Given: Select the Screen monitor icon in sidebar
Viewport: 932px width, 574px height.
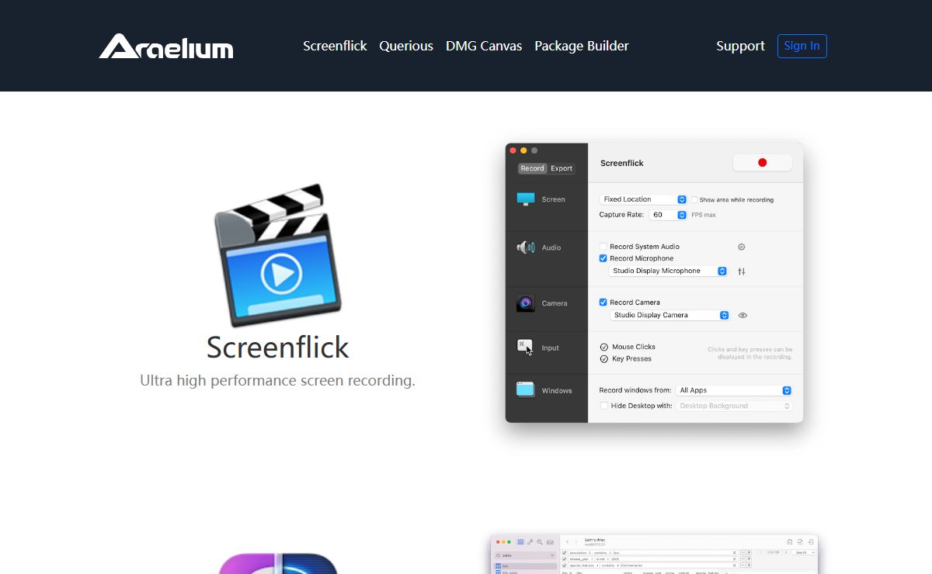Looking at the screenshot, I should coord(526,199).
